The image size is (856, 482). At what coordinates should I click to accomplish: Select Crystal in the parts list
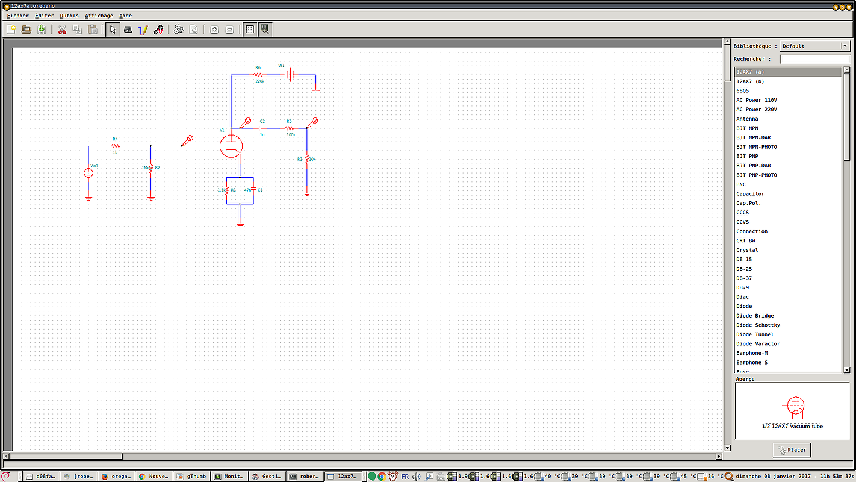pyautogui.click(x=787, y=250)
